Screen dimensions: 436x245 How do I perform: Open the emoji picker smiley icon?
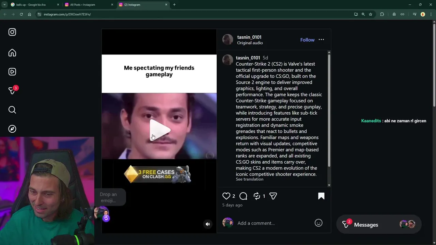318,223
